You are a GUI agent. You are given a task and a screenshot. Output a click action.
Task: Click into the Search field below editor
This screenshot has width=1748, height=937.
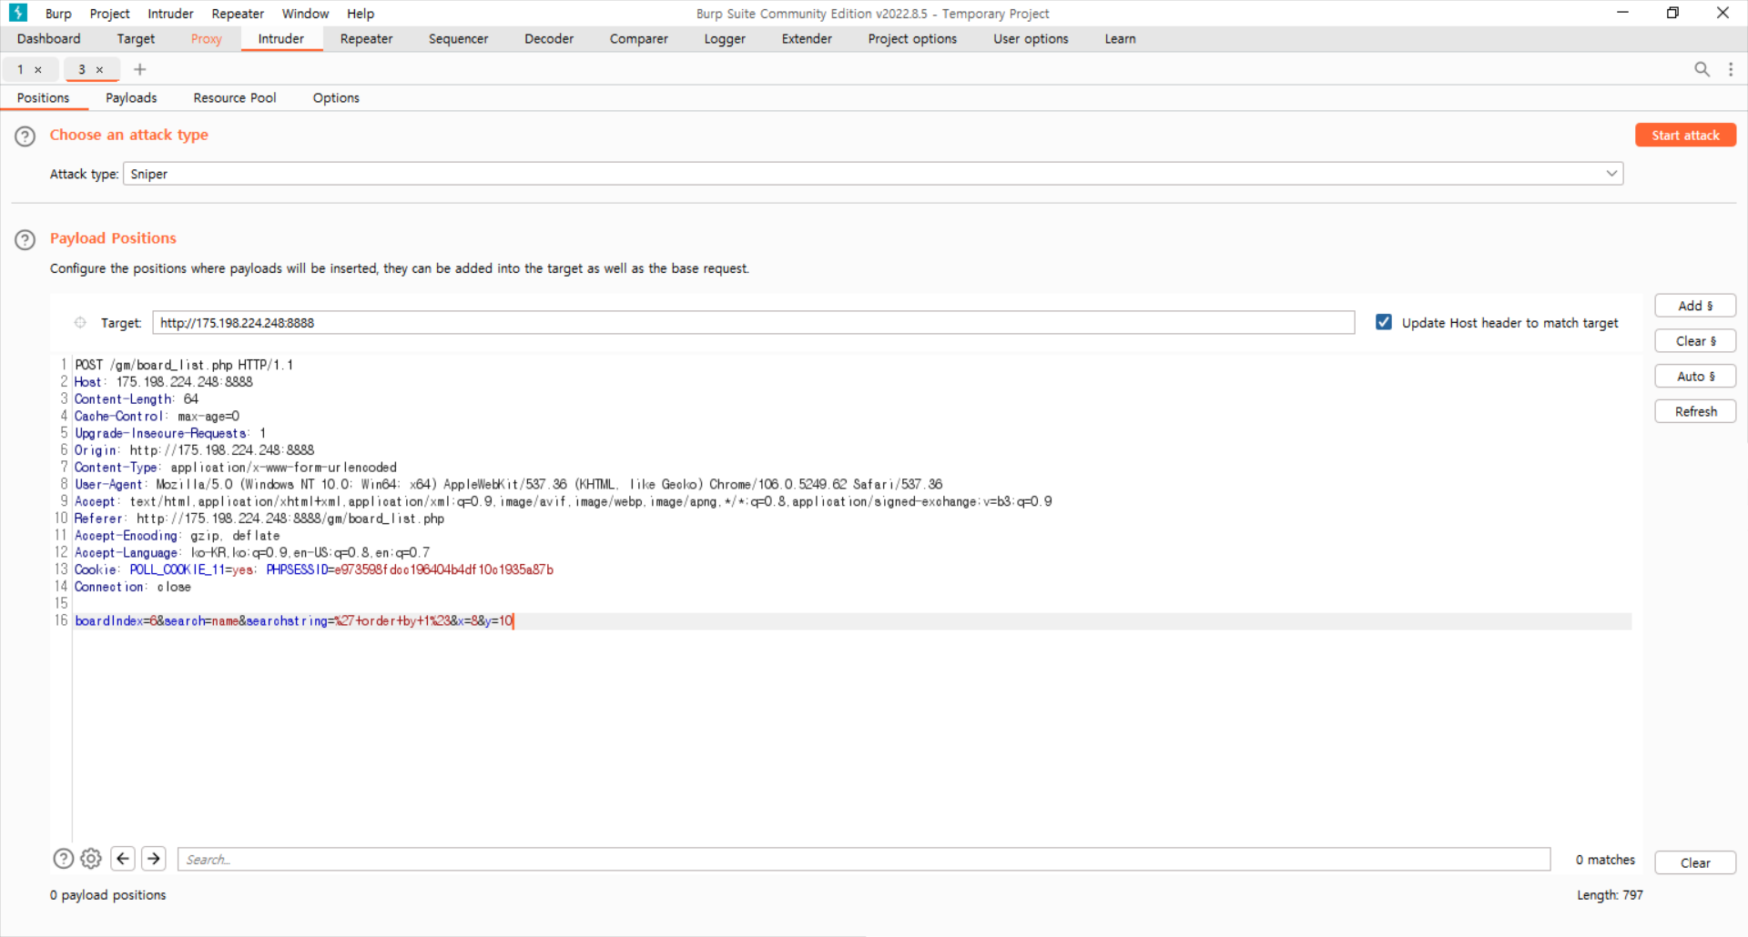coord(864,860)
